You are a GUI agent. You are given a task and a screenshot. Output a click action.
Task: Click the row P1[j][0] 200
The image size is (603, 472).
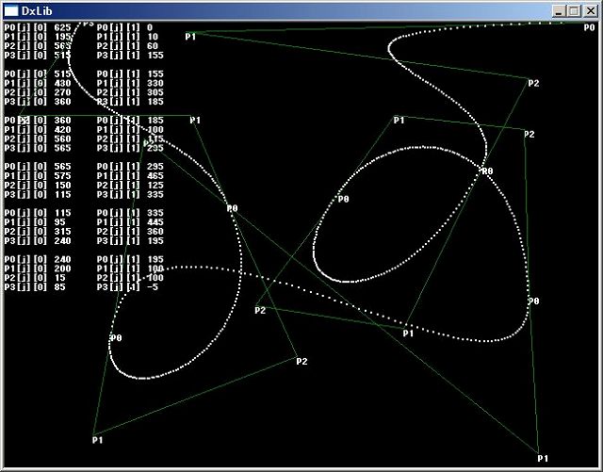(x=38, y=269)
